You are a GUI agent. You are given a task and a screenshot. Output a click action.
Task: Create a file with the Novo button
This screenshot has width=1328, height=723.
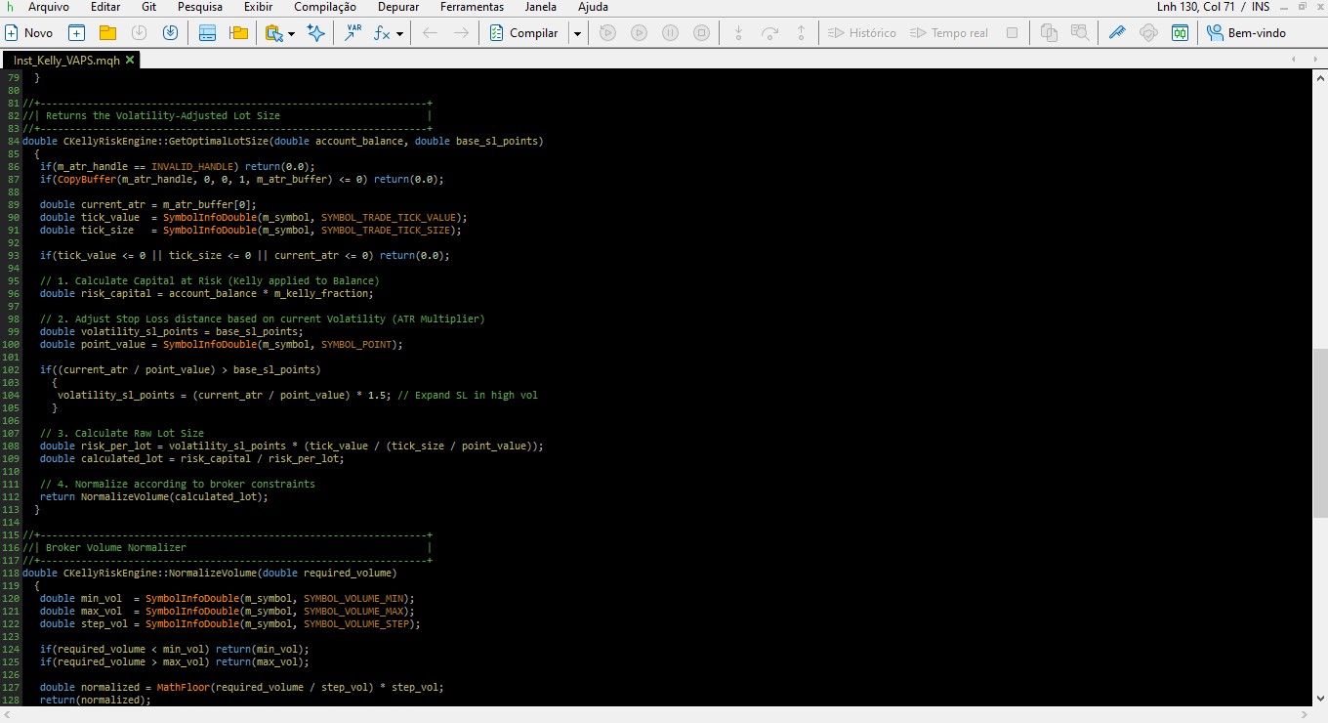pyautogui.click(x=29, y=32)
